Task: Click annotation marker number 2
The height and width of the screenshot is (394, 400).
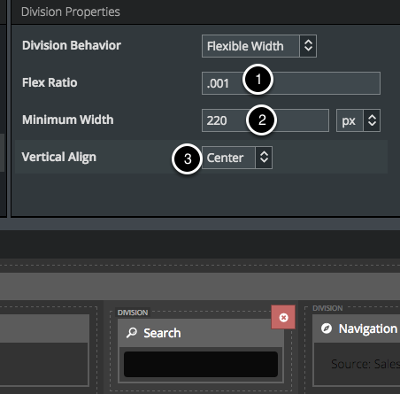Action: pos(262,120)
